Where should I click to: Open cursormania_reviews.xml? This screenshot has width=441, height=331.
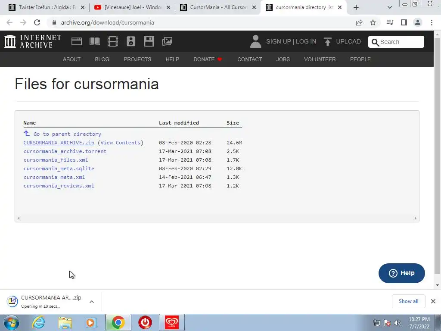coord(59,186)
